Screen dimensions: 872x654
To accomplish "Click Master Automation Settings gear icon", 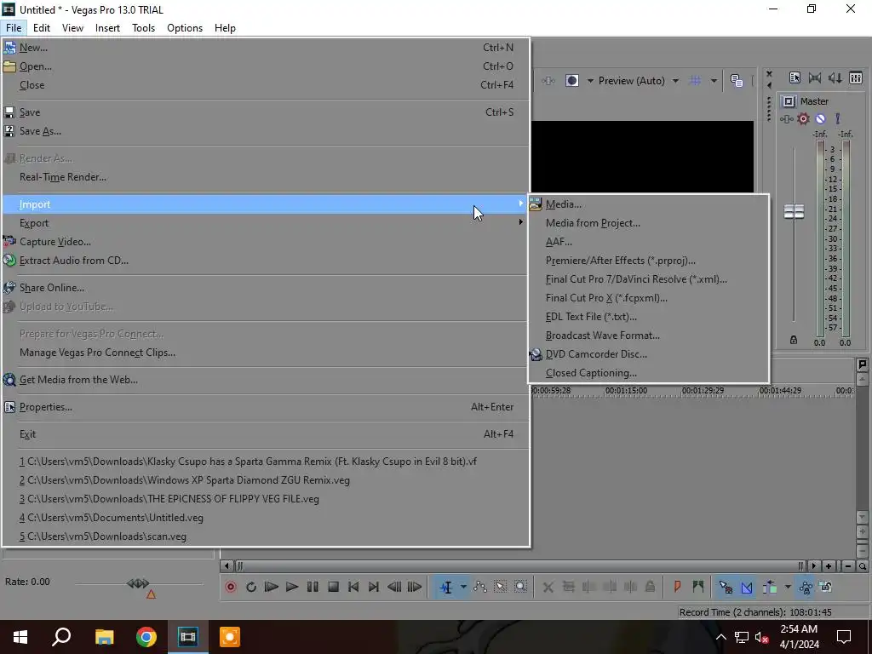I will click(803, 119).
